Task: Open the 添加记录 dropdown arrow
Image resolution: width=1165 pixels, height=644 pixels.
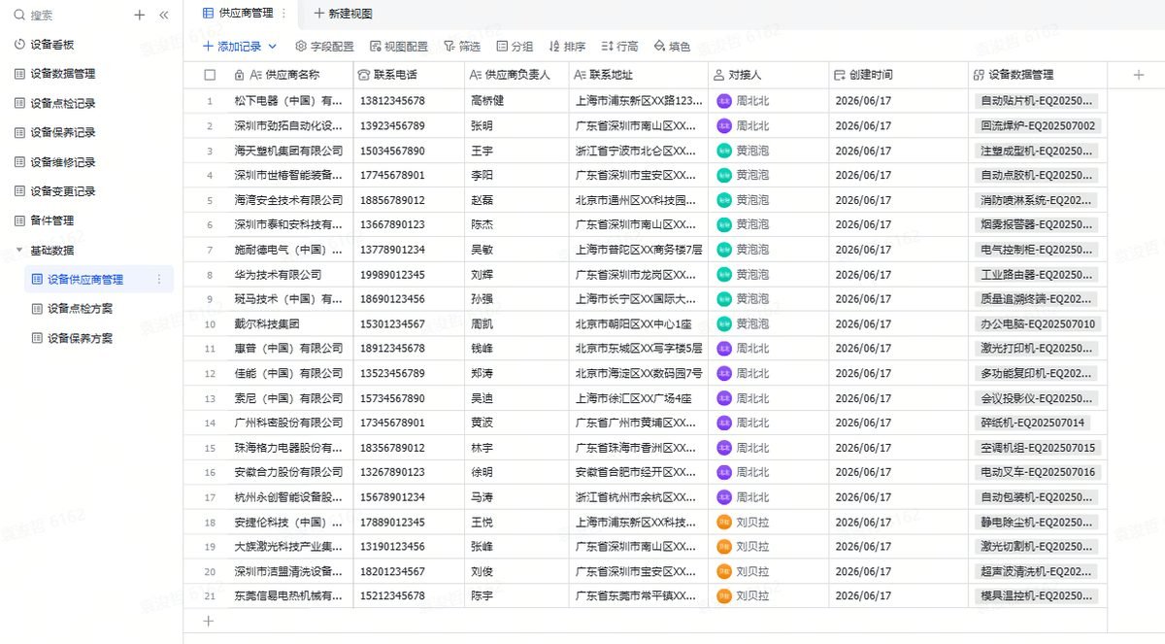Action: point(272,46)
